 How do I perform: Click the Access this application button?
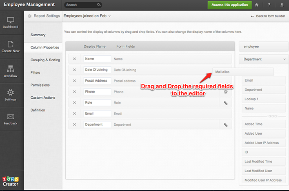click(x=229, y=5)
